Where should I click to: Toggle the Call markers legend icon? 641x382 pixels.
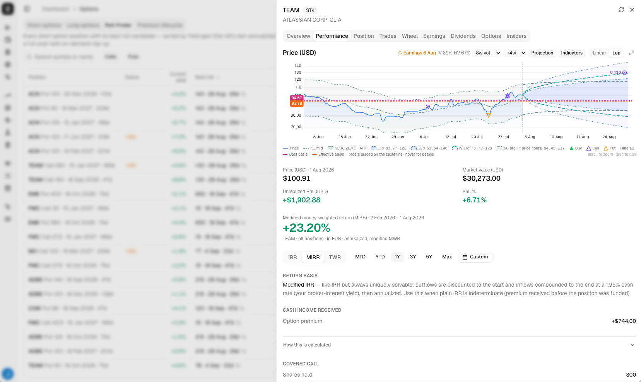(588, 148)
